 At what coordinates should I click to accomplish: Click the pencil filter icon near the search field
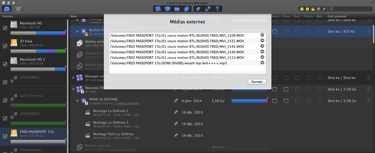point(324,9)
